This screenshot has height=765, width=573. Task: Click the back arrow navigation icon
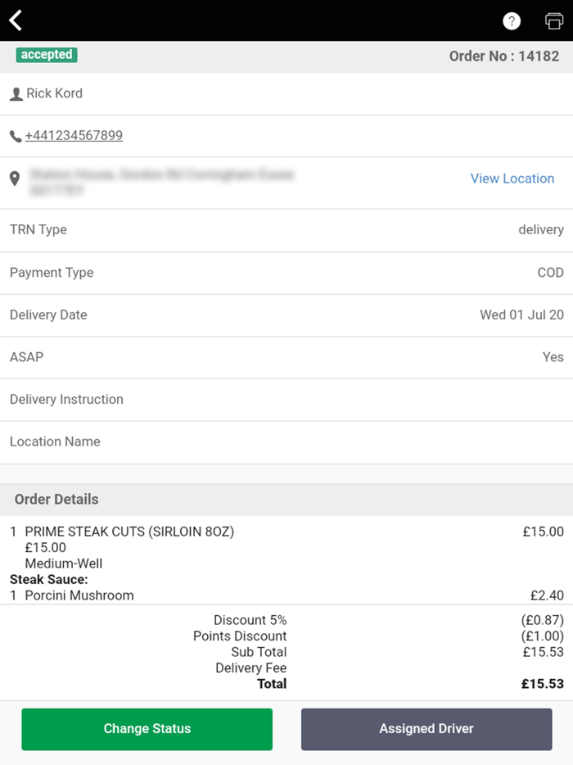(15, 19)
